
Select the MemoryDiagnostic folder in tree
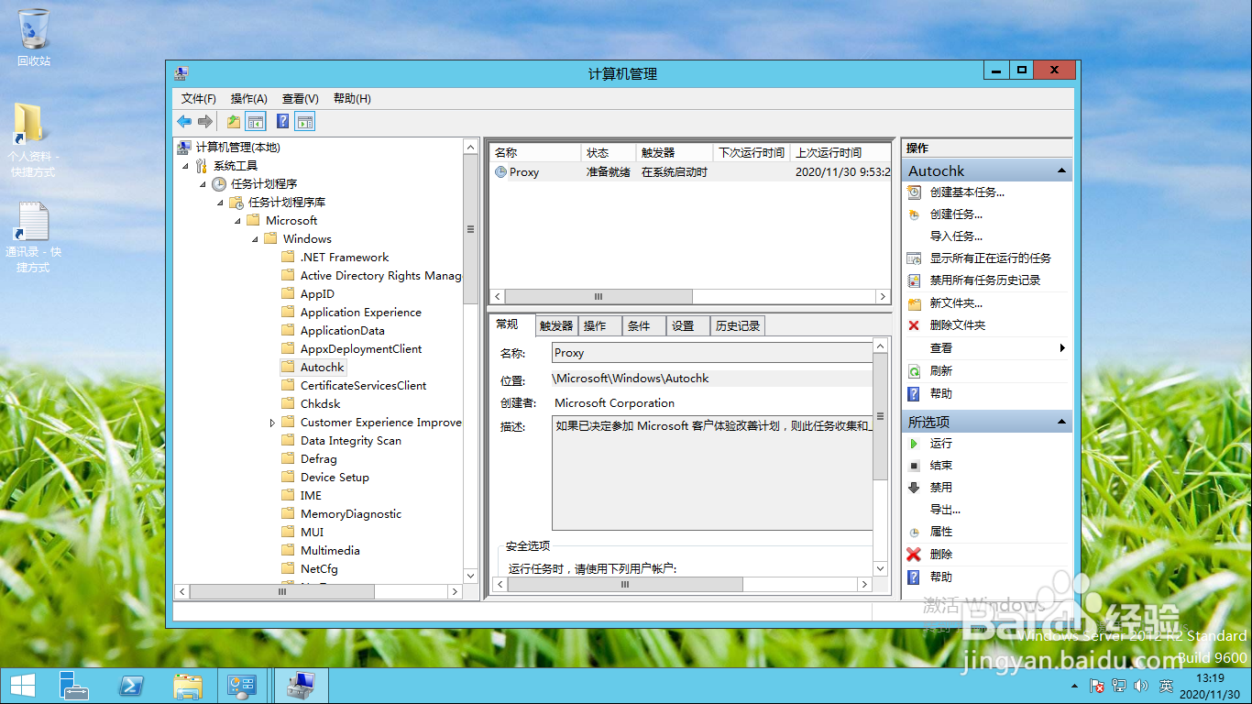(351, 513)
